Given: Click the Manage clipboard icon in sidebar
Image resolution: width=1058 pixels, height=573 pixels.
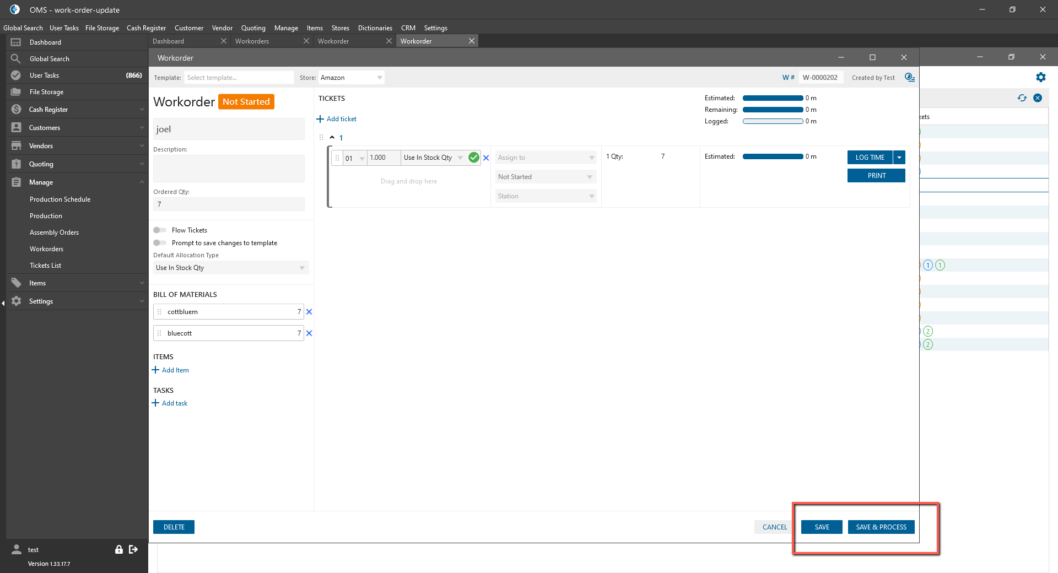Looking at the screenshot, I should [16, 182].
